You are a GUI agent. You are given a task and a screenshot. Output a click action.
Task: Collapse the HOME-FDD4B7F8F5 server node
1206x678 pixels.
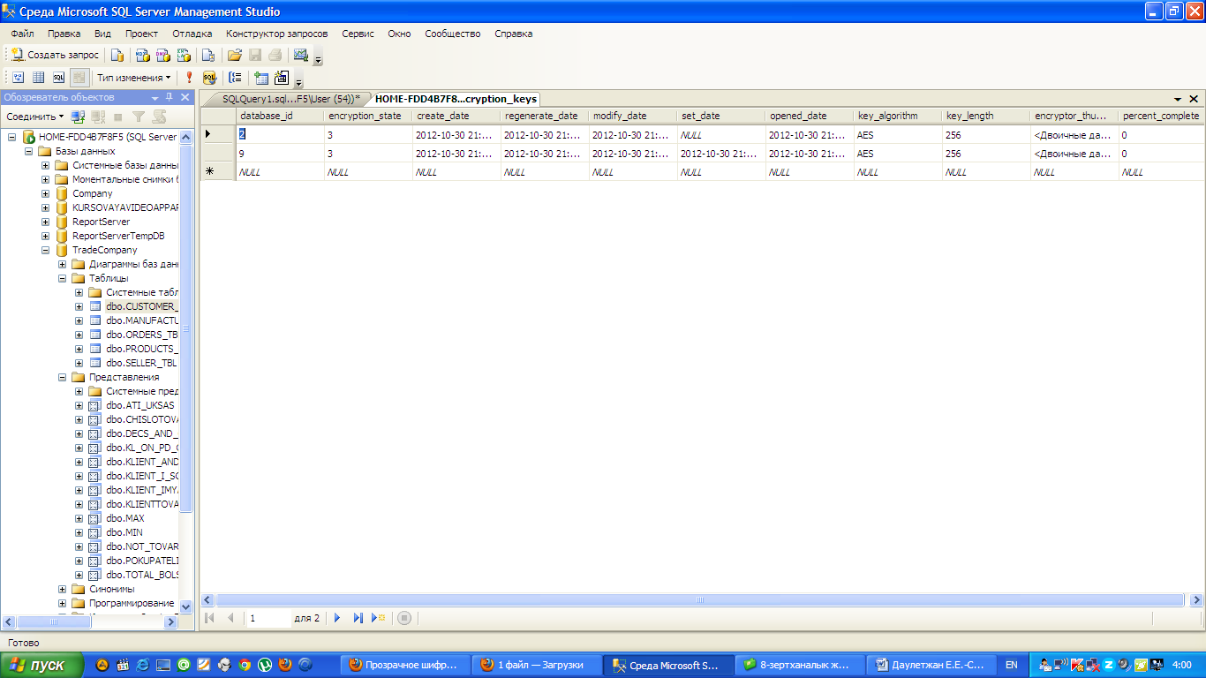[12, 137]
